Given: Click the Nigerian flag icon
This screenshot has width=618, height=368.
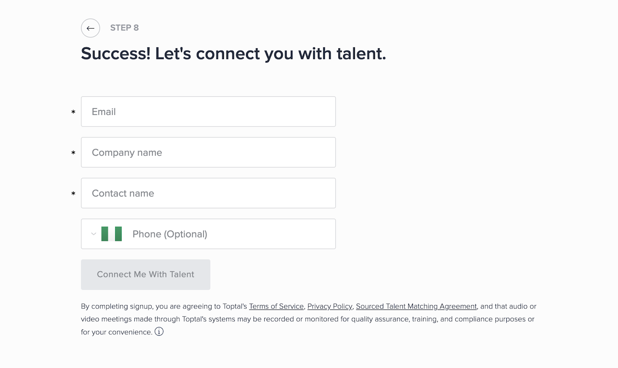Looking at the screenshot, I should pyautogui.click(x=112, y=234).
